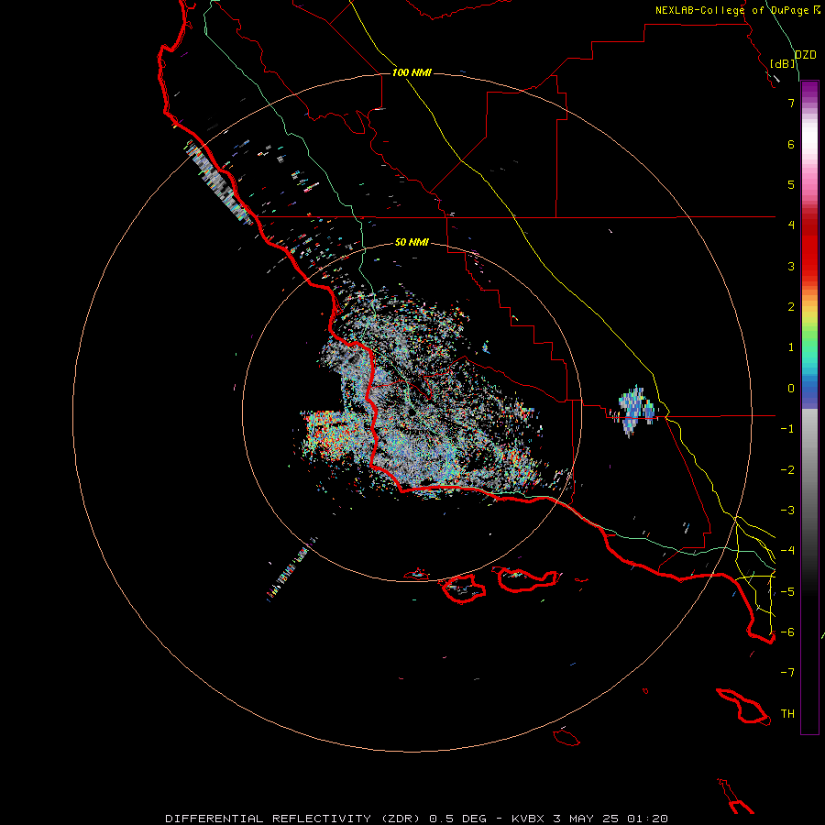The image size is (825, 825).
Task: Click the "KVBX" station identifier
Action: (x=528, y=819)
